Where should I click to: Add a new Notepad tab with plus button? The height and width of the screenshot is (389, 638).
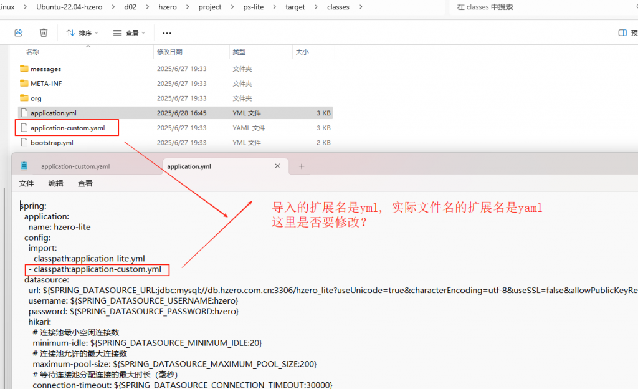click(302, 166)
